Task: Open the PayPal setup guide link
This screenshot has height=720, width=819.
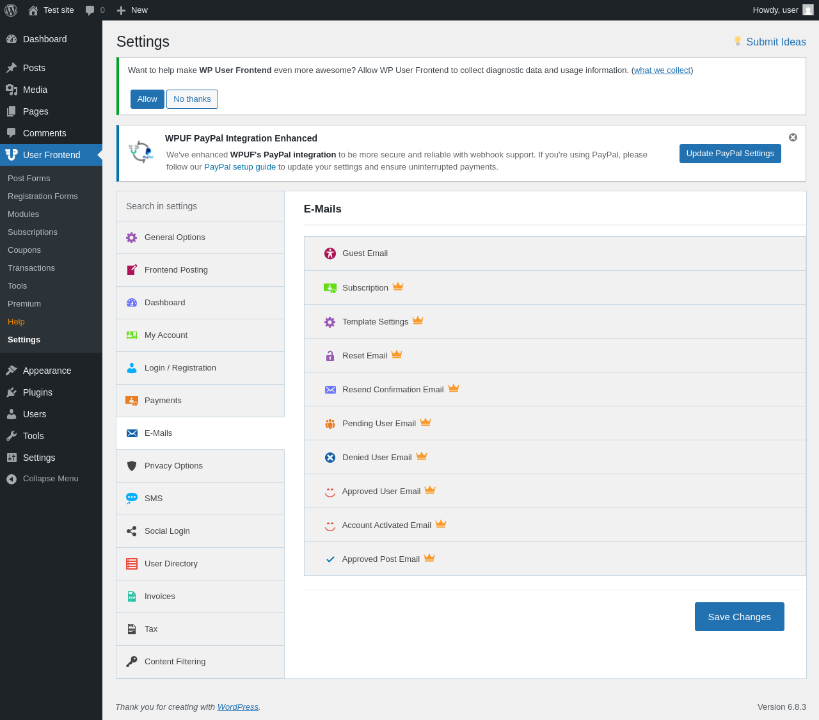Action: point(240,167)
